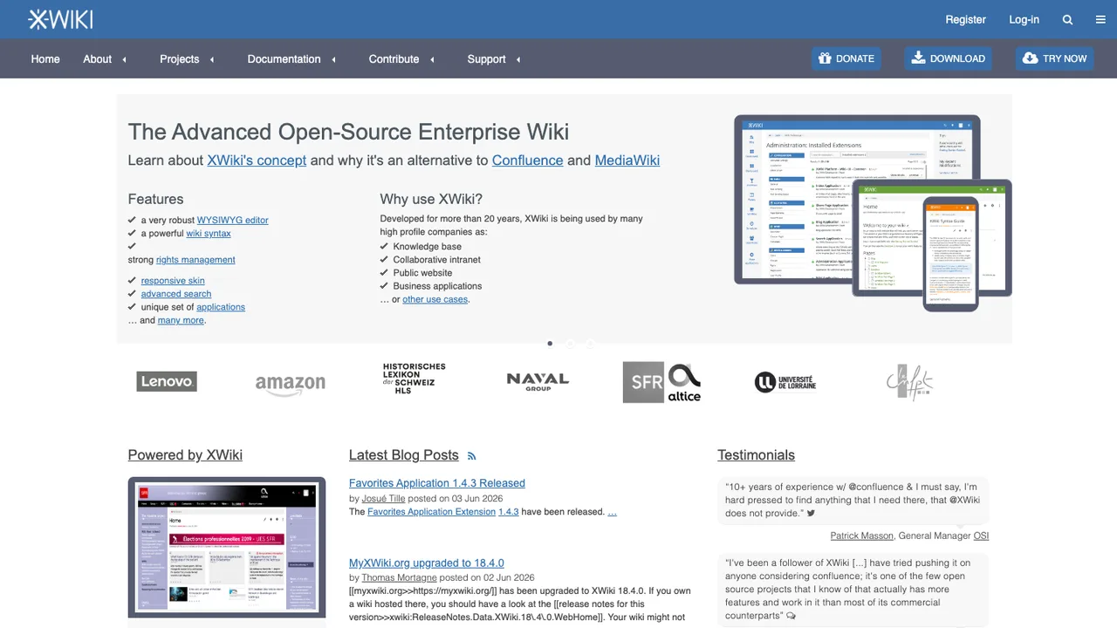Click the hero devices screenshot image
The height and width of the screenshot is (628, 1117).
click(873, 214)
